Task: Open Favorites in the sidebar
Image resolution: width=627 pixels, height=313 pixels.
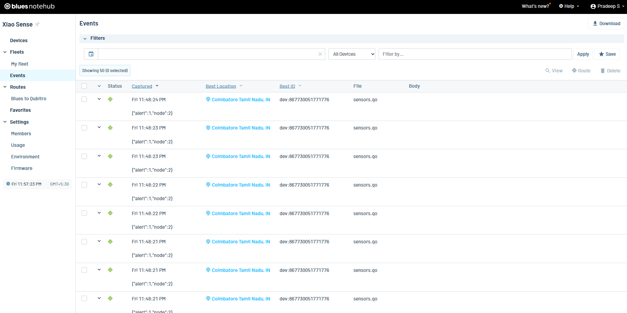Action: click(20, 110)
